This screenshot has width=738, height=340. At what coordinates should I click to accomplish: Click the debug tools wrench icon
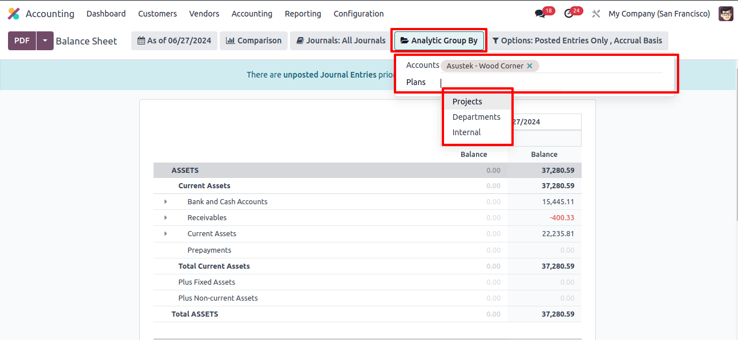pos(596,14)
